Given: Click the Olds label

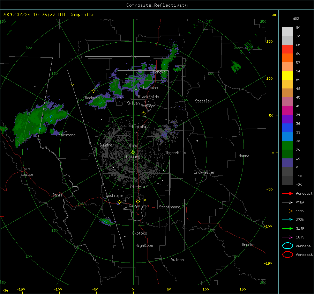Looking at the screenshot, I should pos(133,146).
